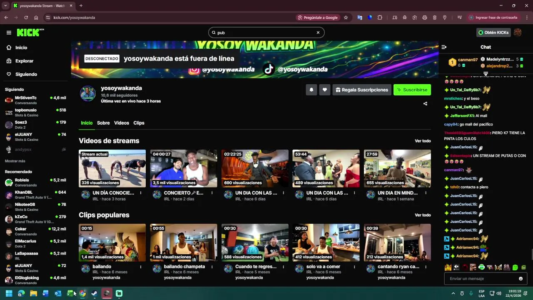Click Pregúntale a Google chip
The height and width of the screenshot is (300, 533).
pyautogui.click(x=318, y=17)
